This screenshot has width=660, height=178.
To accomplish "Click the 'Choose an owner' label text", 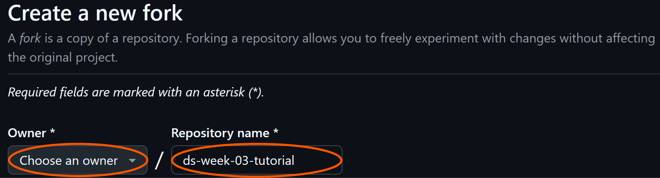I will click(x=69, y=161).
